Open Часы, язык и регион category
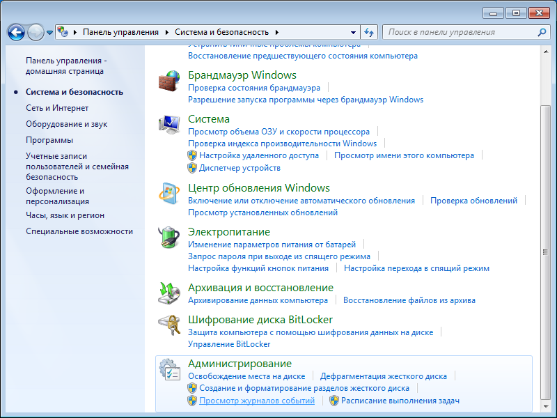 pyautogui.click(x=65, y=215)
